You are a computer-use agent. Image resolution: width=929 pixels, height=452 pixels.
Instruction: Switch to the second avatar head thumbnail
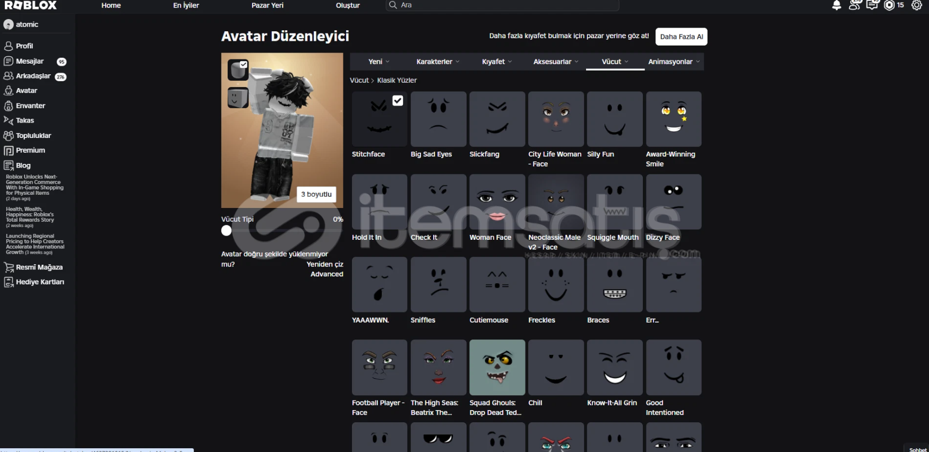(238, 98)
